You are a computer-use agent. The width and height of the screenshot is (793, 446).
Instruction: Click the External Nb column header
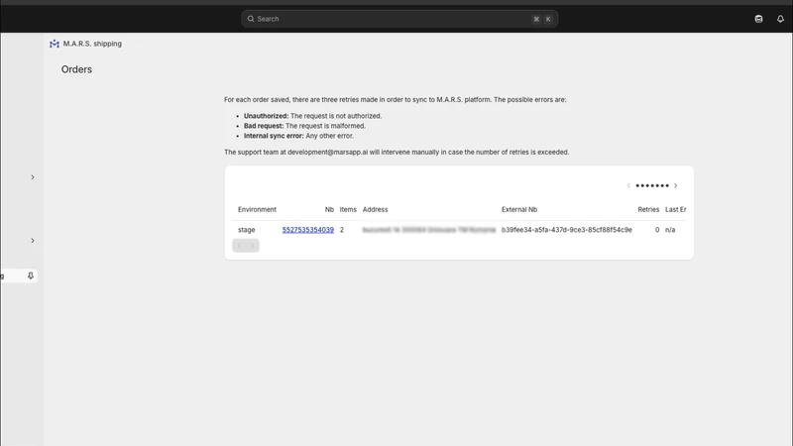tap(519, 209)
